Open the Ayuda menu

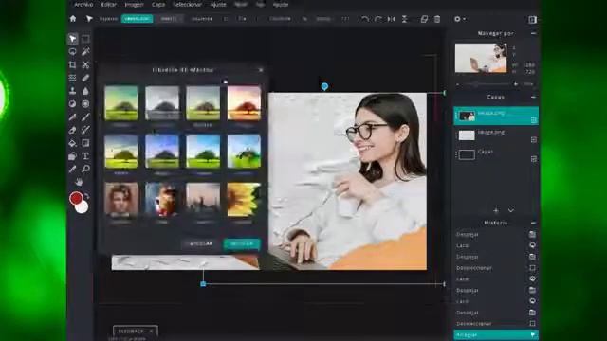(281, 5)
